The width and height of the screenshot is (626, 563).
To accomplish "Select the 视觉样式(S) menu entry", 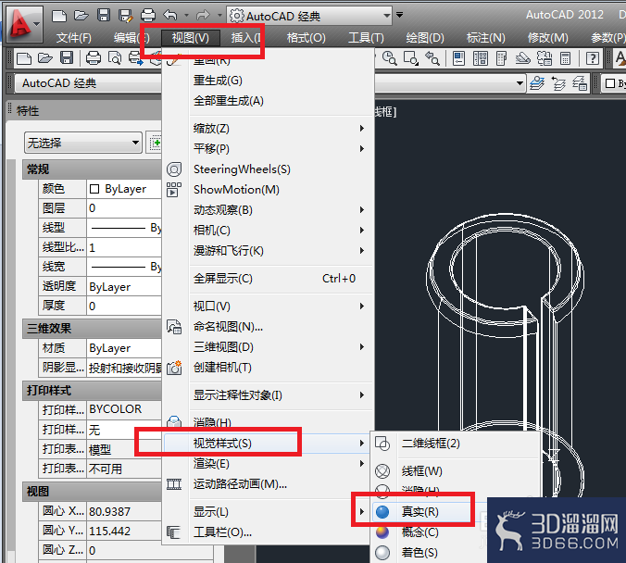I will [x=267, y=444].
